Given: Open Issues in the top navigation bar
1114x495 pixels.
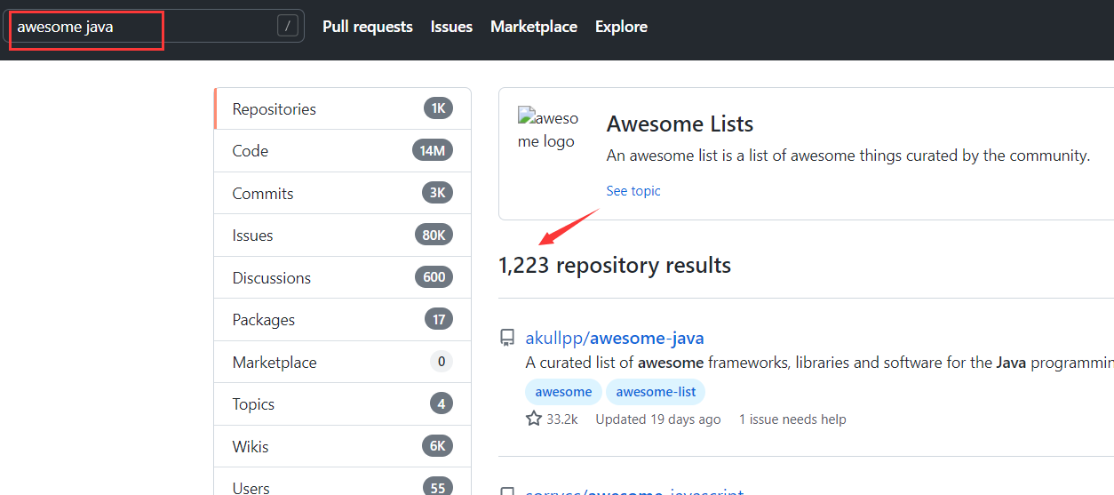Looking at the screenshot, I should click(451, 27).
